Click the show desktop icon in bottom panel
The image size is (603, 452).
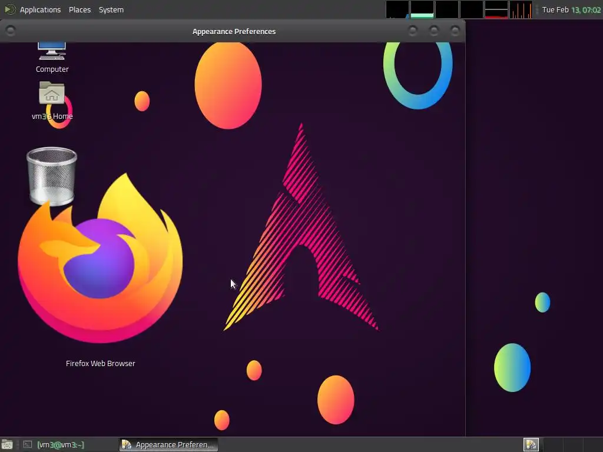pyautogui.click(x=7, y=445)
